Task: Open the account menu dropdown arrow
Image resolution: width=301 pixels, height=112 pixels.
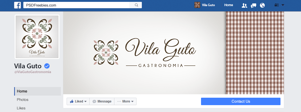Action: click(x=283, y=5)
